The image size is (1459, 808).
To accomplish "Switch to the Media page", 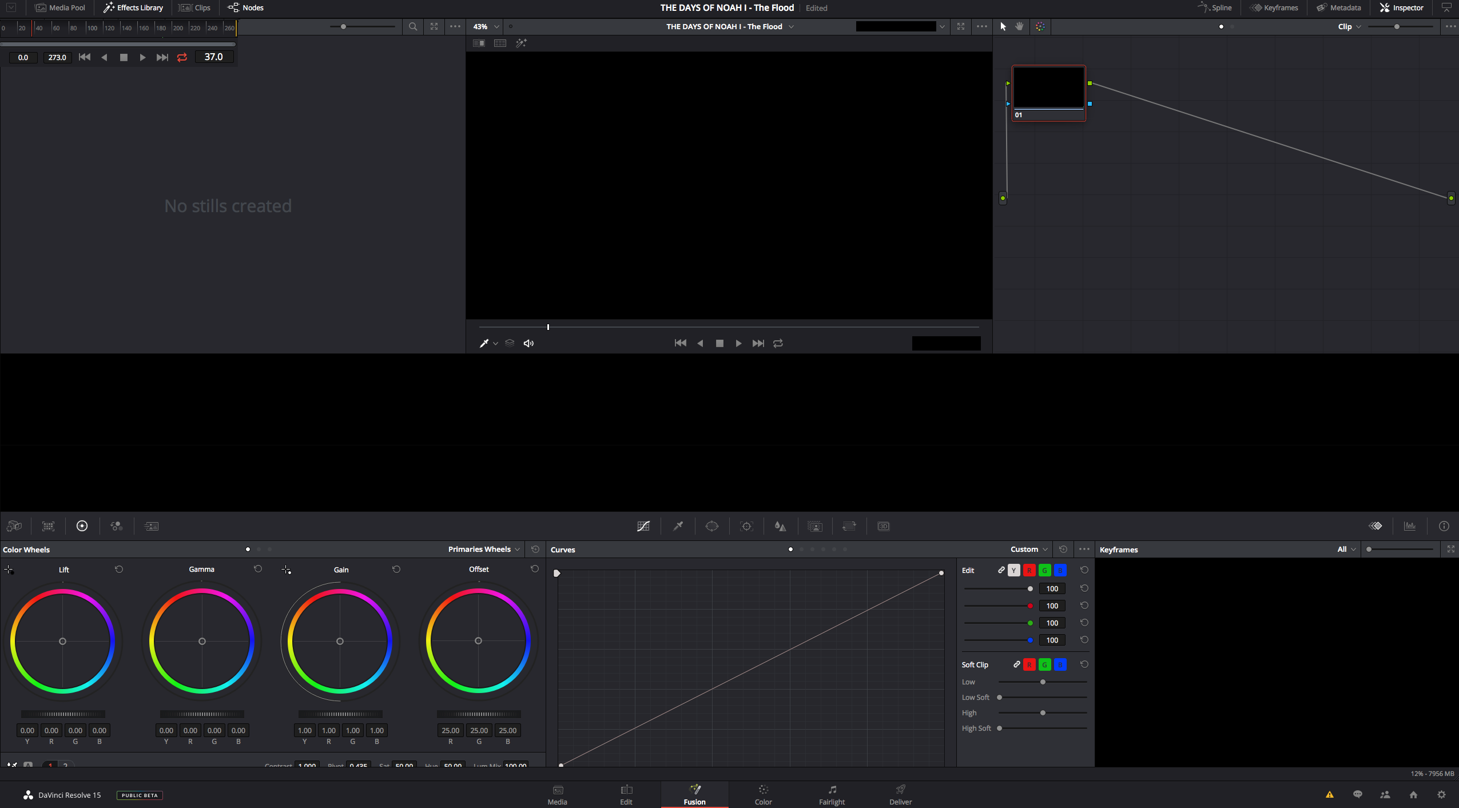I will click(x=557, y=795).
